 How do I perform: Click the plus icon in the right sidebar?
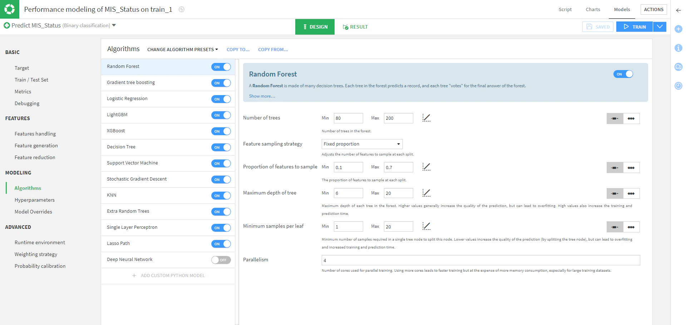(678, 29)
